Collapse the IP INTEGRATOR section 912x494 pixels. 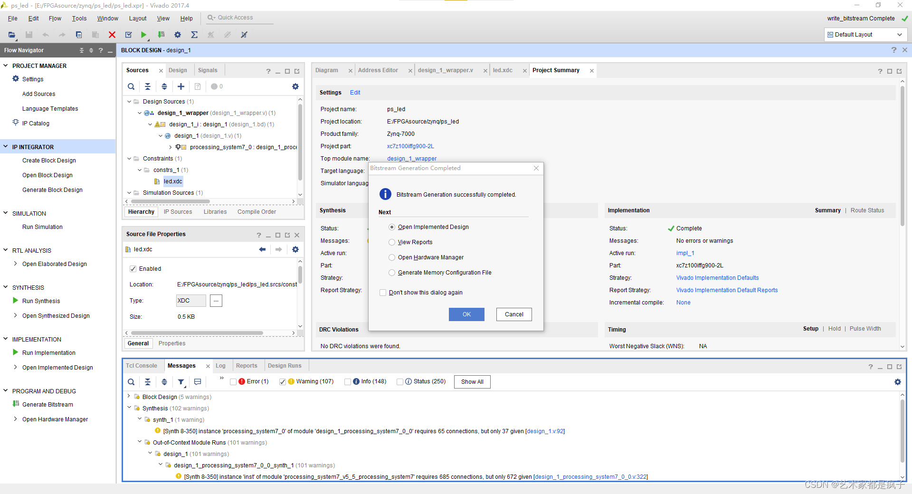tap(6, 147)
